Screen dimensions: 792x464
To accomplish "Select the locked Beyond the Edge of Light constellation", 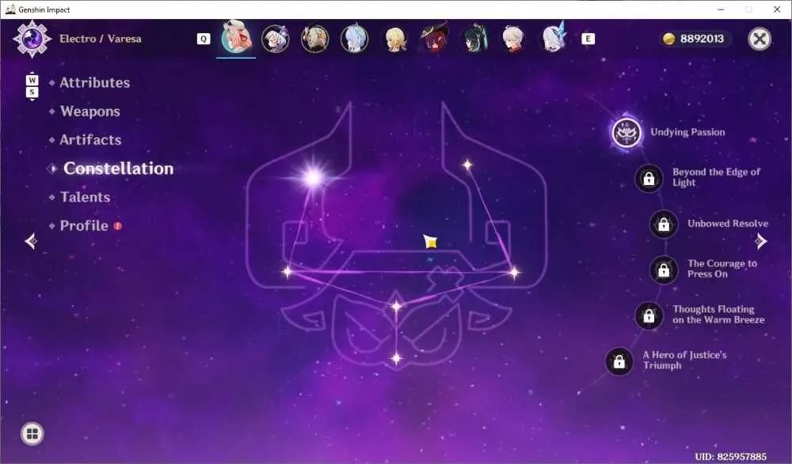I will coord(649,178).
